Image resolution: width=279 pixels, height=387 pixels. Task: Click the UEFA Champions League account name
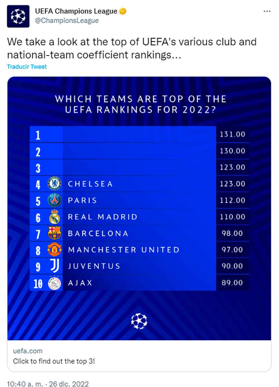click(76, 12)
